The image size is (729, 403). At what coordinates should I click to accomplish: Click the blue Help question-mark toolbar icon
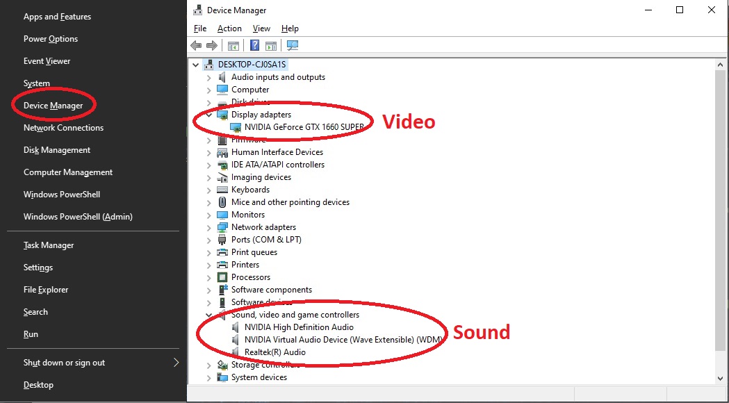pos(255,45)
